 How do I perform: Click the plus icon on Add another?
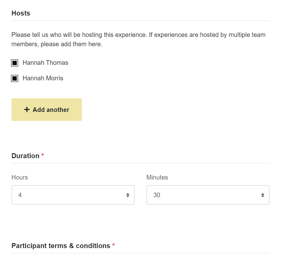pyautogui.click(x=27, y=109)
